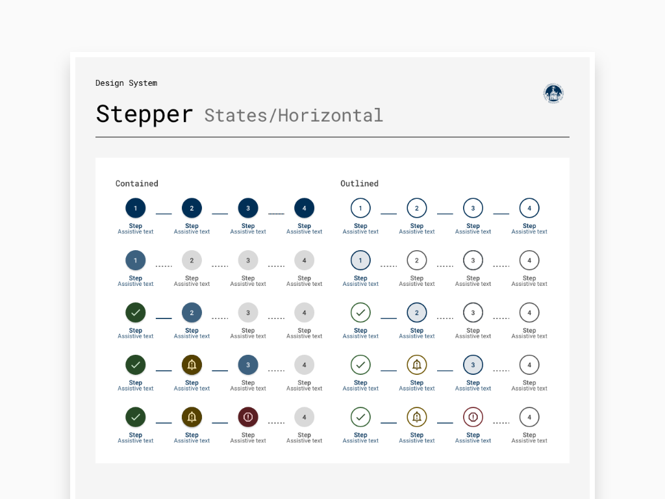Click gray disabled step 2 in second contained row

click(x=192, y=261)
